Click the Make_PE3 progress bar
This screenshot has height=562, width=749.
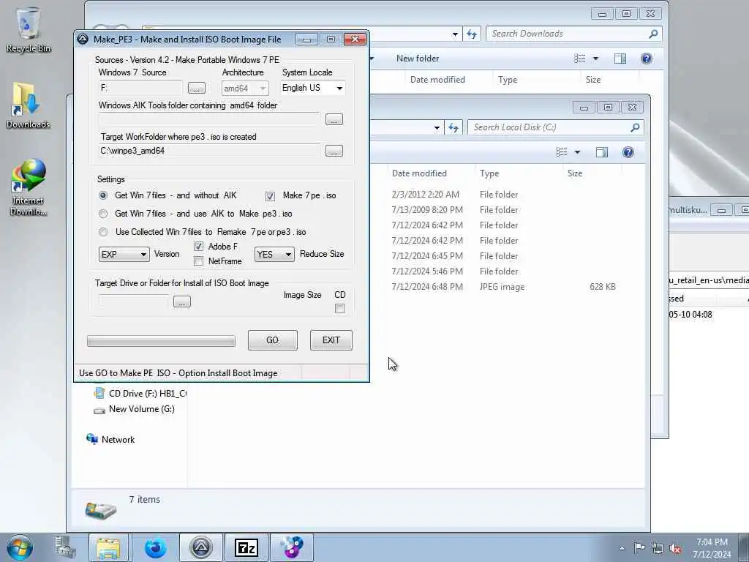coord(161,341)
